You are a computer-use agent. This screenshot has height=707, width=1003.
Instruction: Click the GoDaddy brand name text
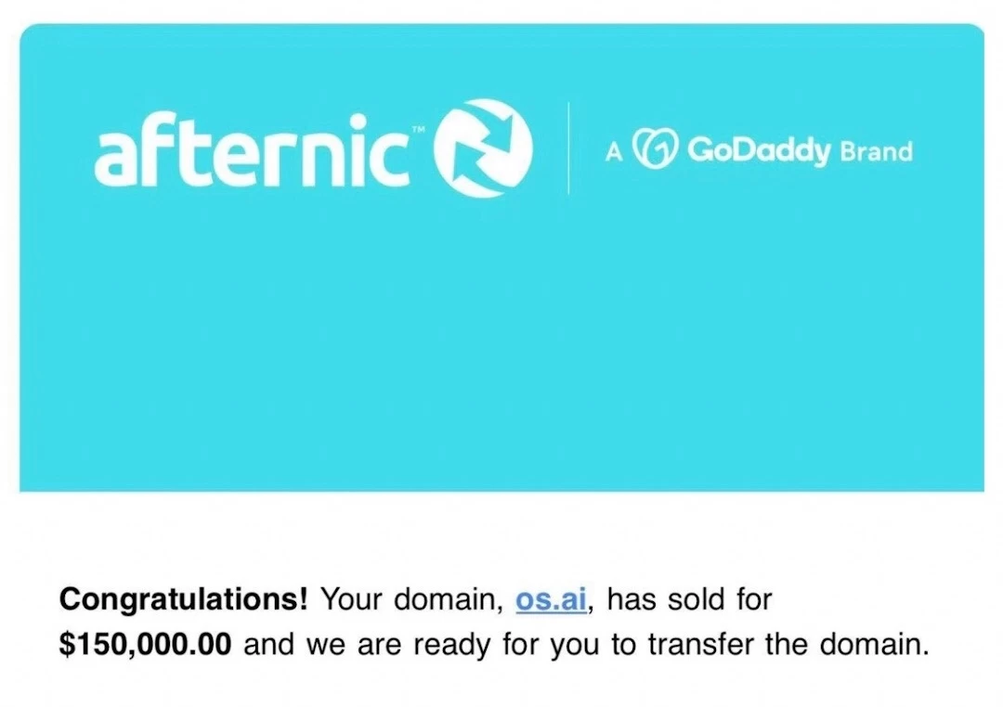[x=760, y=150]
